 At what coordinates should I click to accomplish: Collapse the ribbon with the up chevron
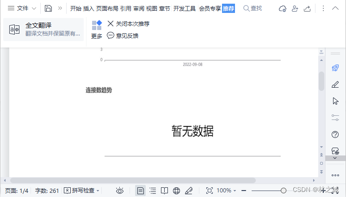coord(335,8)
